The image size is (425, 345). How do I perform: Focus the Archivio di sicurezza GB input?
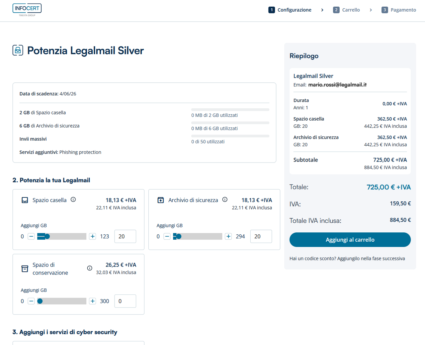click(261, 236)
